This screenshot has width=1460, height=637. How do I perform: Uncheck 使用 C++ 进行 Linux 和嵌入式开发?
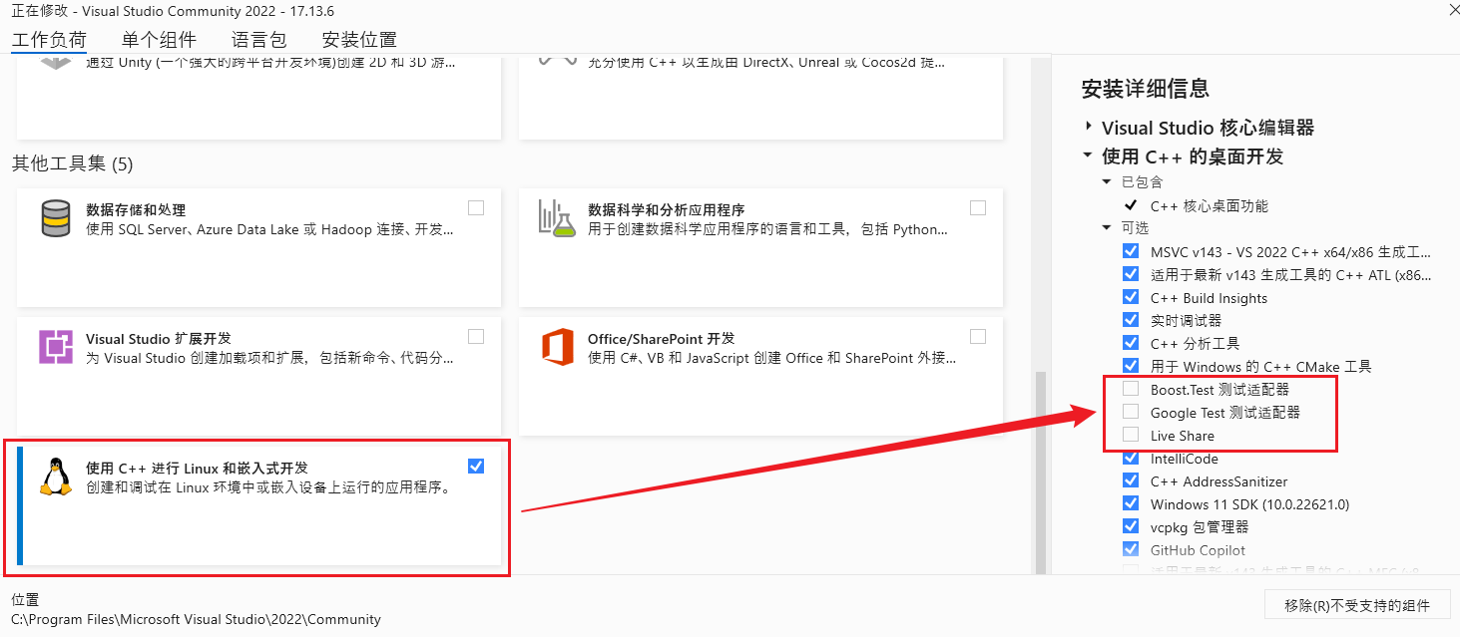click(x=476, y=466)
